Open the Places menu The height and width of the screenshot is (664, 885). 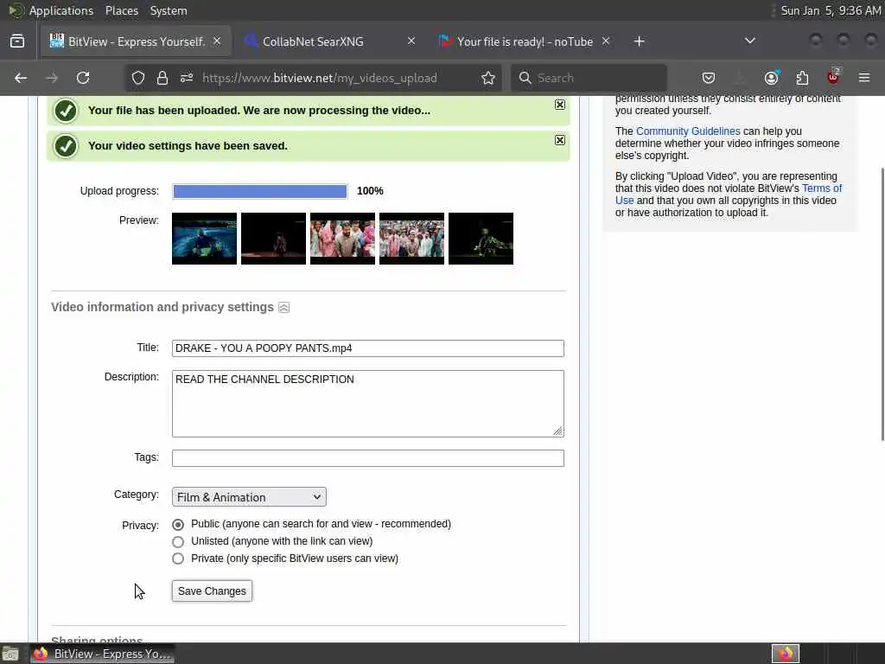tap(121, 10)
